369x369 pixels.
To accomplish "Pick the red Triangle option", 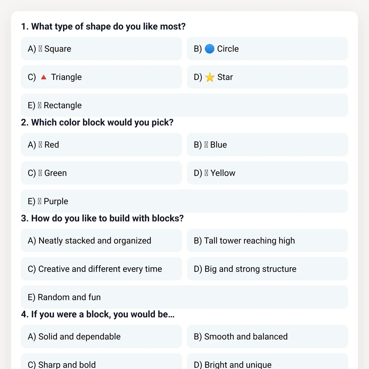I will [101, 77].
